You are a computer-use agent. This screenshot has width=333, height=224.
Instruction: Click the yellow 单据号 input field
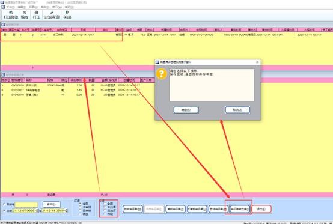[x=26, y=205]
